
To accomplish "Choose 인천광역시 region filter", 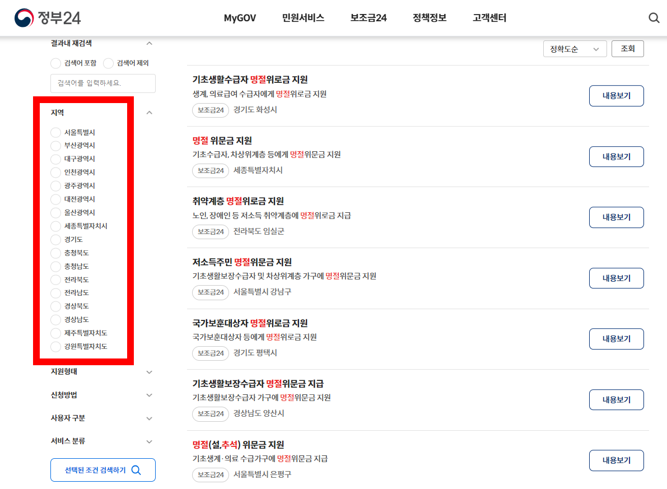I will pos(55,173).
